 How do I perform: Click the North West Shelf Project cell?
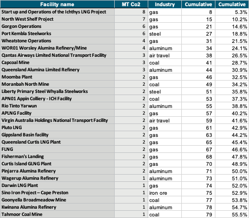click(57, 19)
